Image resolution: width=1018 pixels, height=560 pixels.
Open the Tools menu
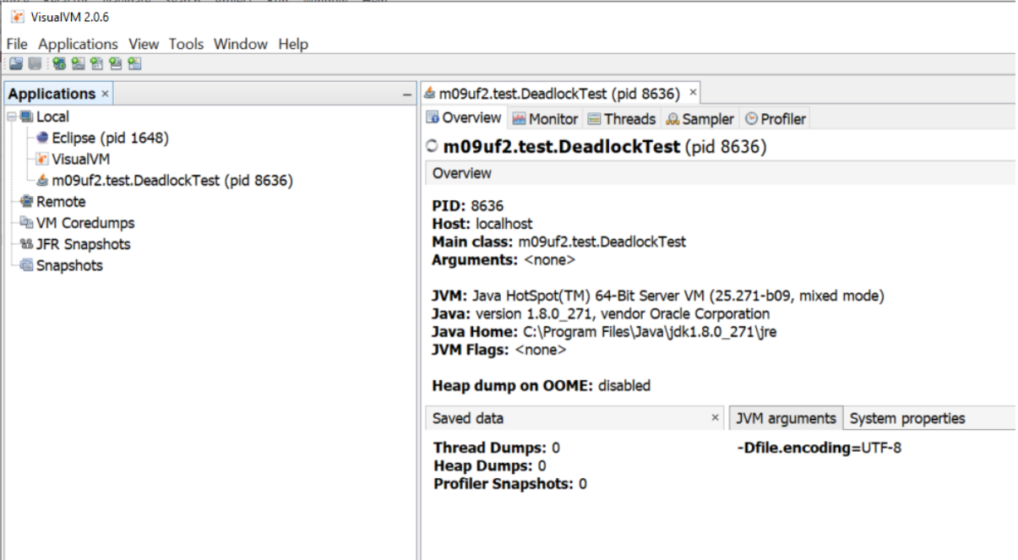coord(188,44)
